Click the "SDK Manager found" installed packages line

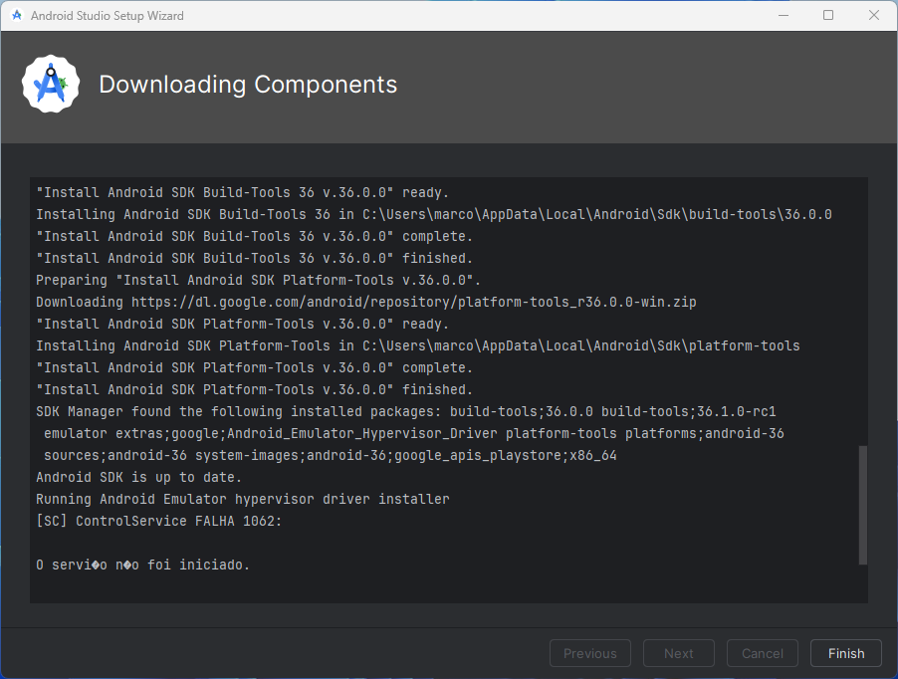pos(405,411)
